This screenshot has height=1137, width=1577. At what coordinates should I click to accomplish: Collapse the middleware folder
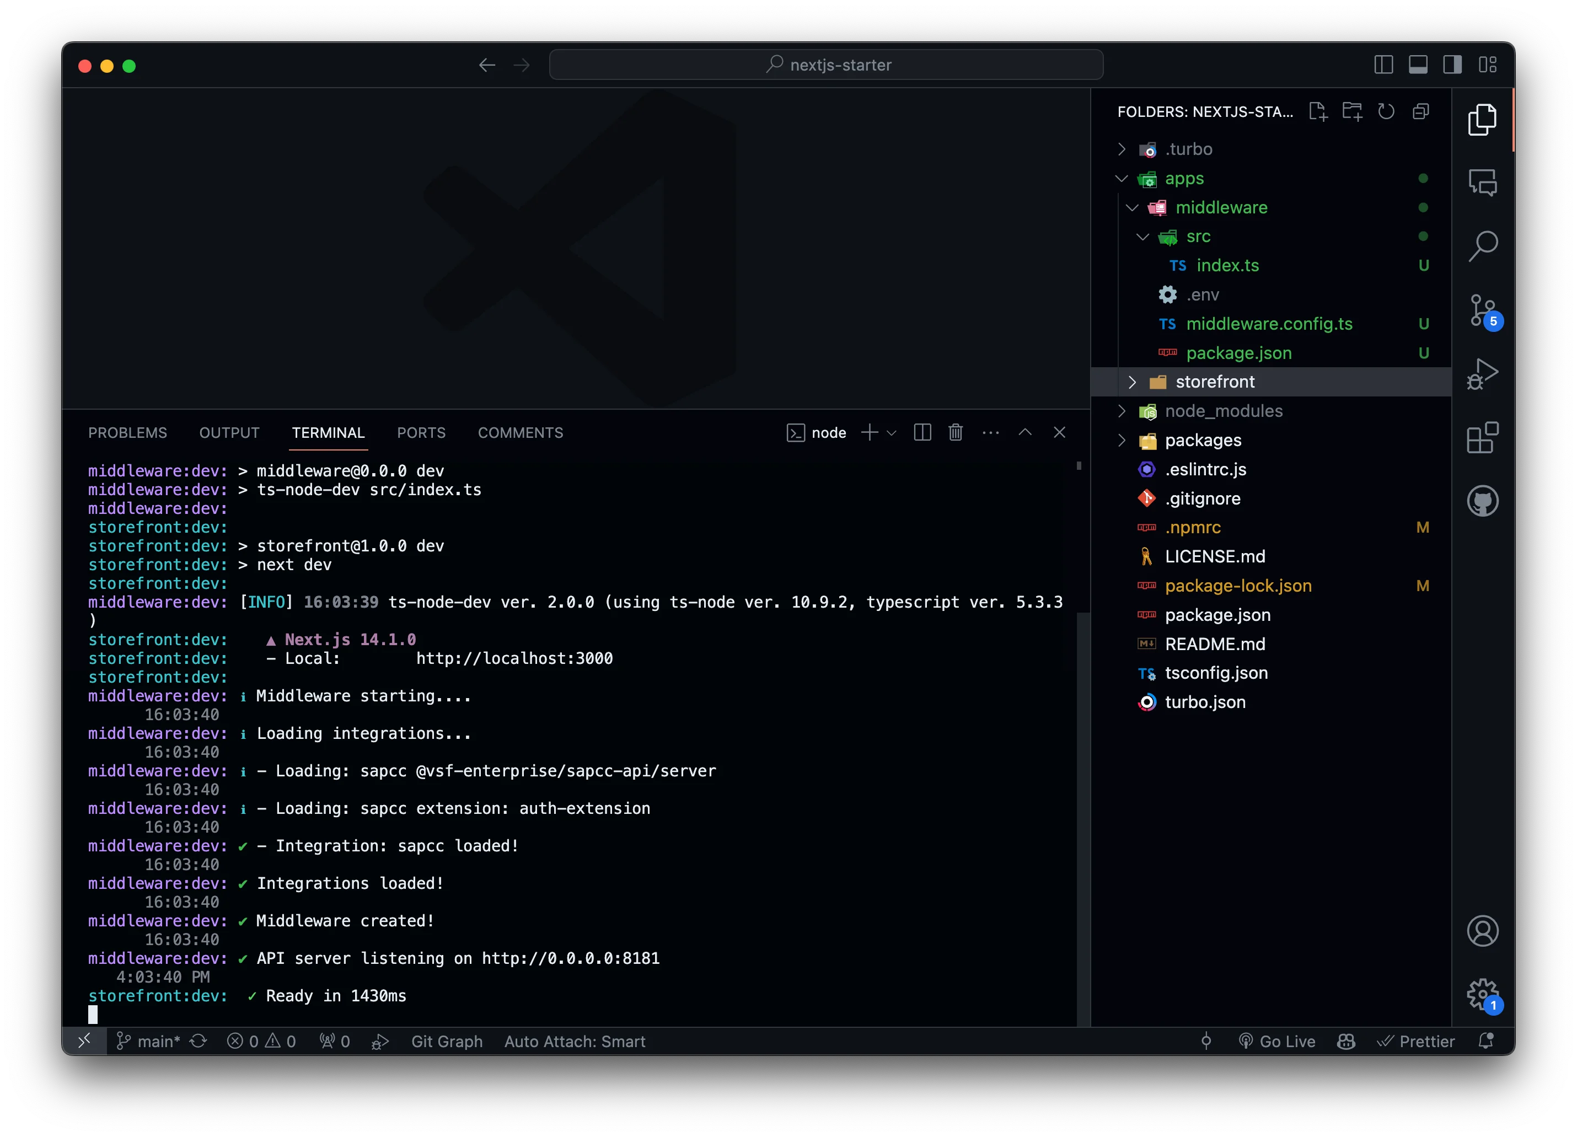point(1133,207)
